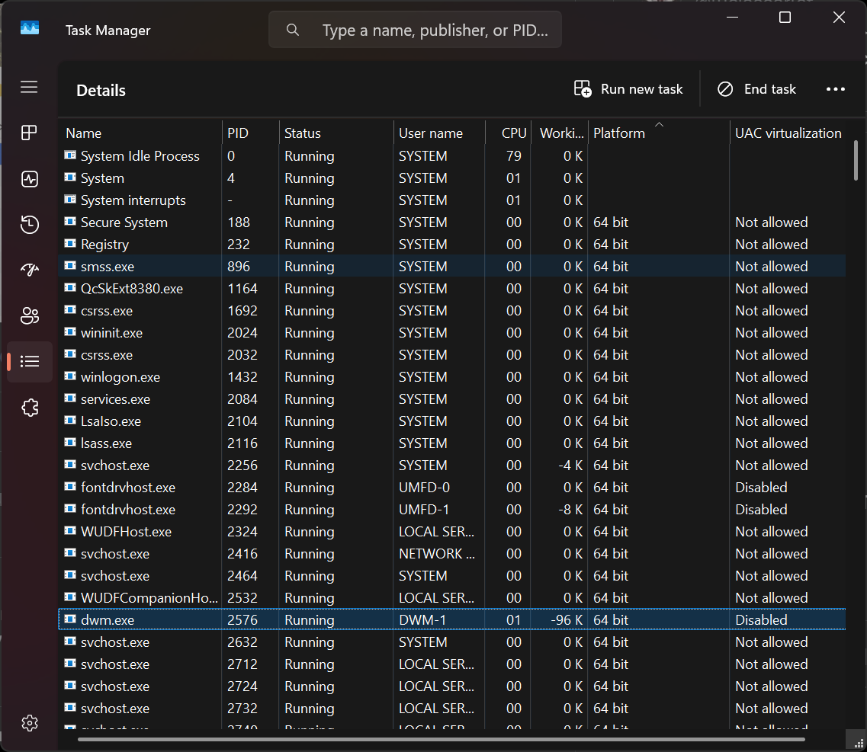This screenshot has height=752, width=867.
Task: Open Task Manager settings gear
Action: 29,723
